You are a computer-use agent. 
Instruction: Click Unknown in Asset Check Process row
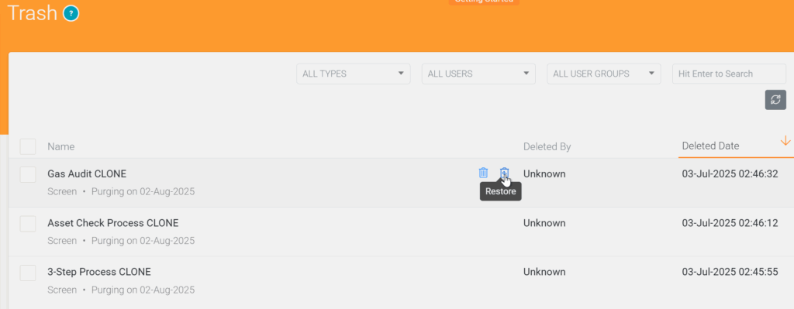coord(544,223)
